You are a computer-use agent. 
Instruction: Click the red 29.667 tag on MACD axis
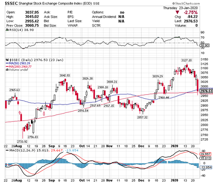click(205, 154)
